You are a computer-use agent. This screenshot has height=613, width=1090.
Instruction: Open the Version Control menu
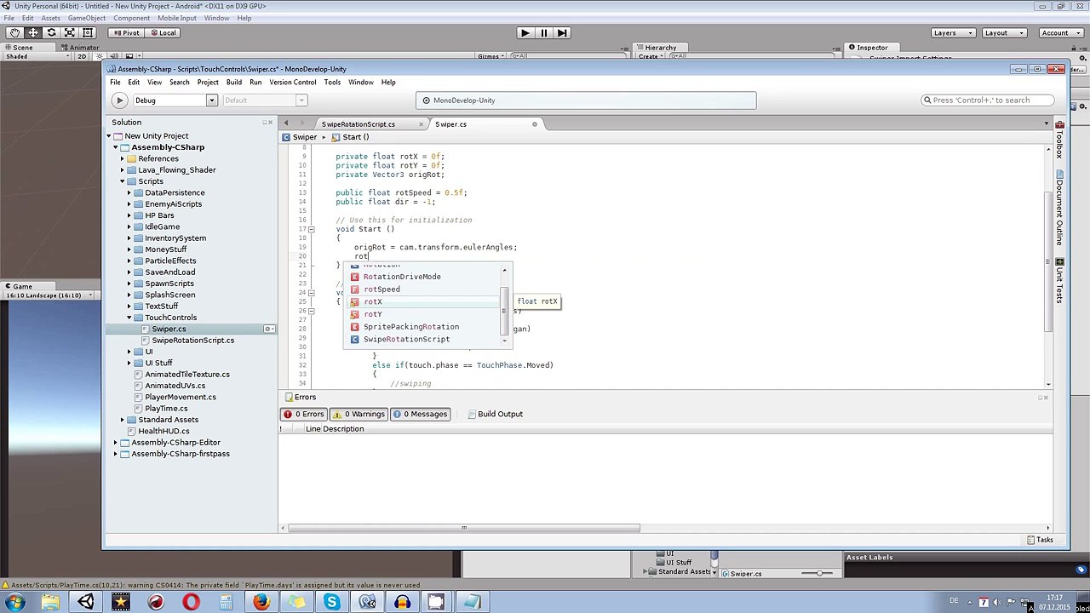(292, 83)
